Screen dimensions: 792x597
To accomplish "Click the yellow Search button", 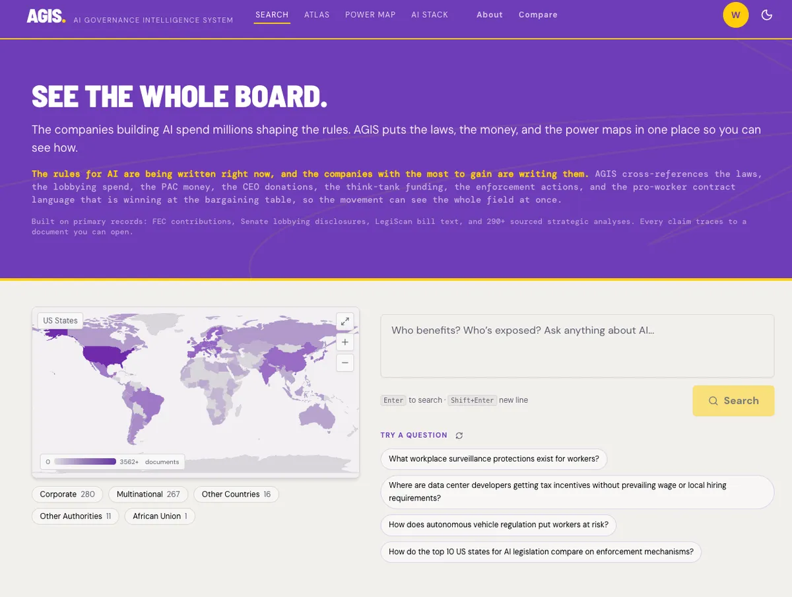I will tap(733, 401).
